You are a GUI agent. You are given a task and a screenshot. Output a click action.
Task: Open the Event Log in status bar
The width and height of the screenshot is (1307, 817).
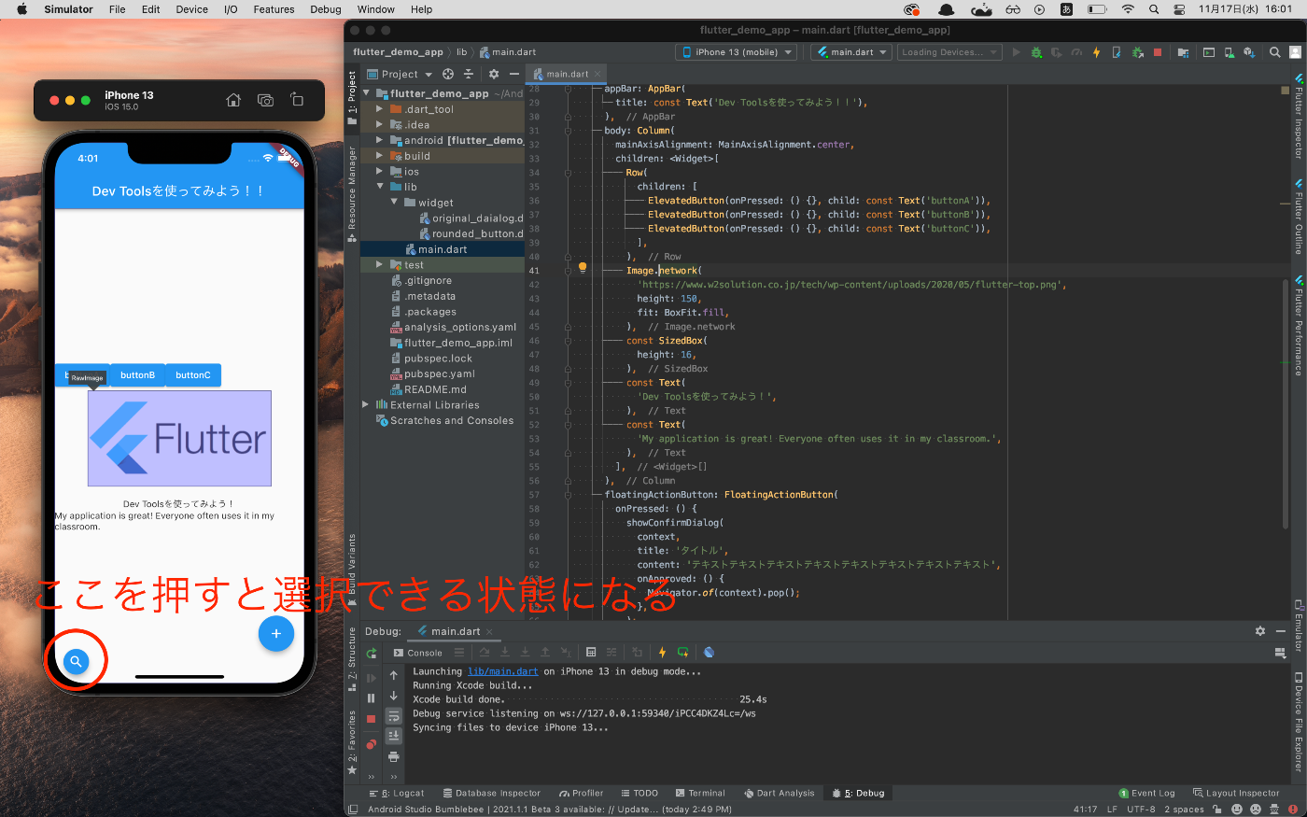(x=1146, y=793)
